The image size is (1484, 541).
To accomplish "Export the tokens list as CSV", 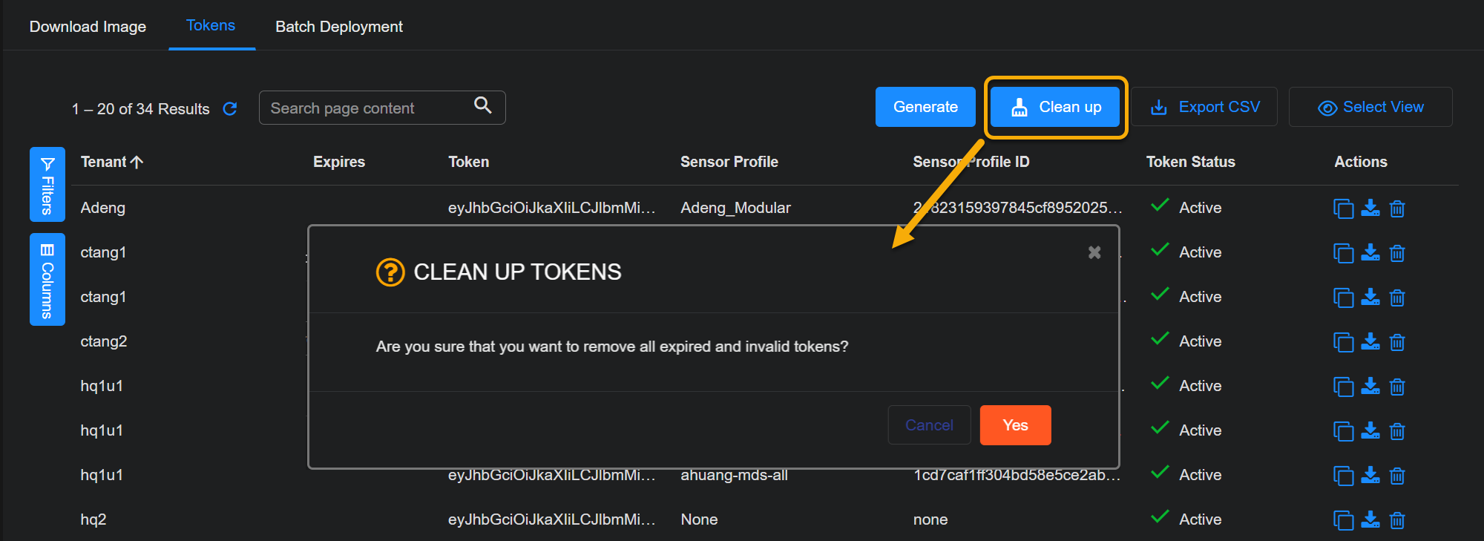I will pyautogui.click(x=1205, y=108).
